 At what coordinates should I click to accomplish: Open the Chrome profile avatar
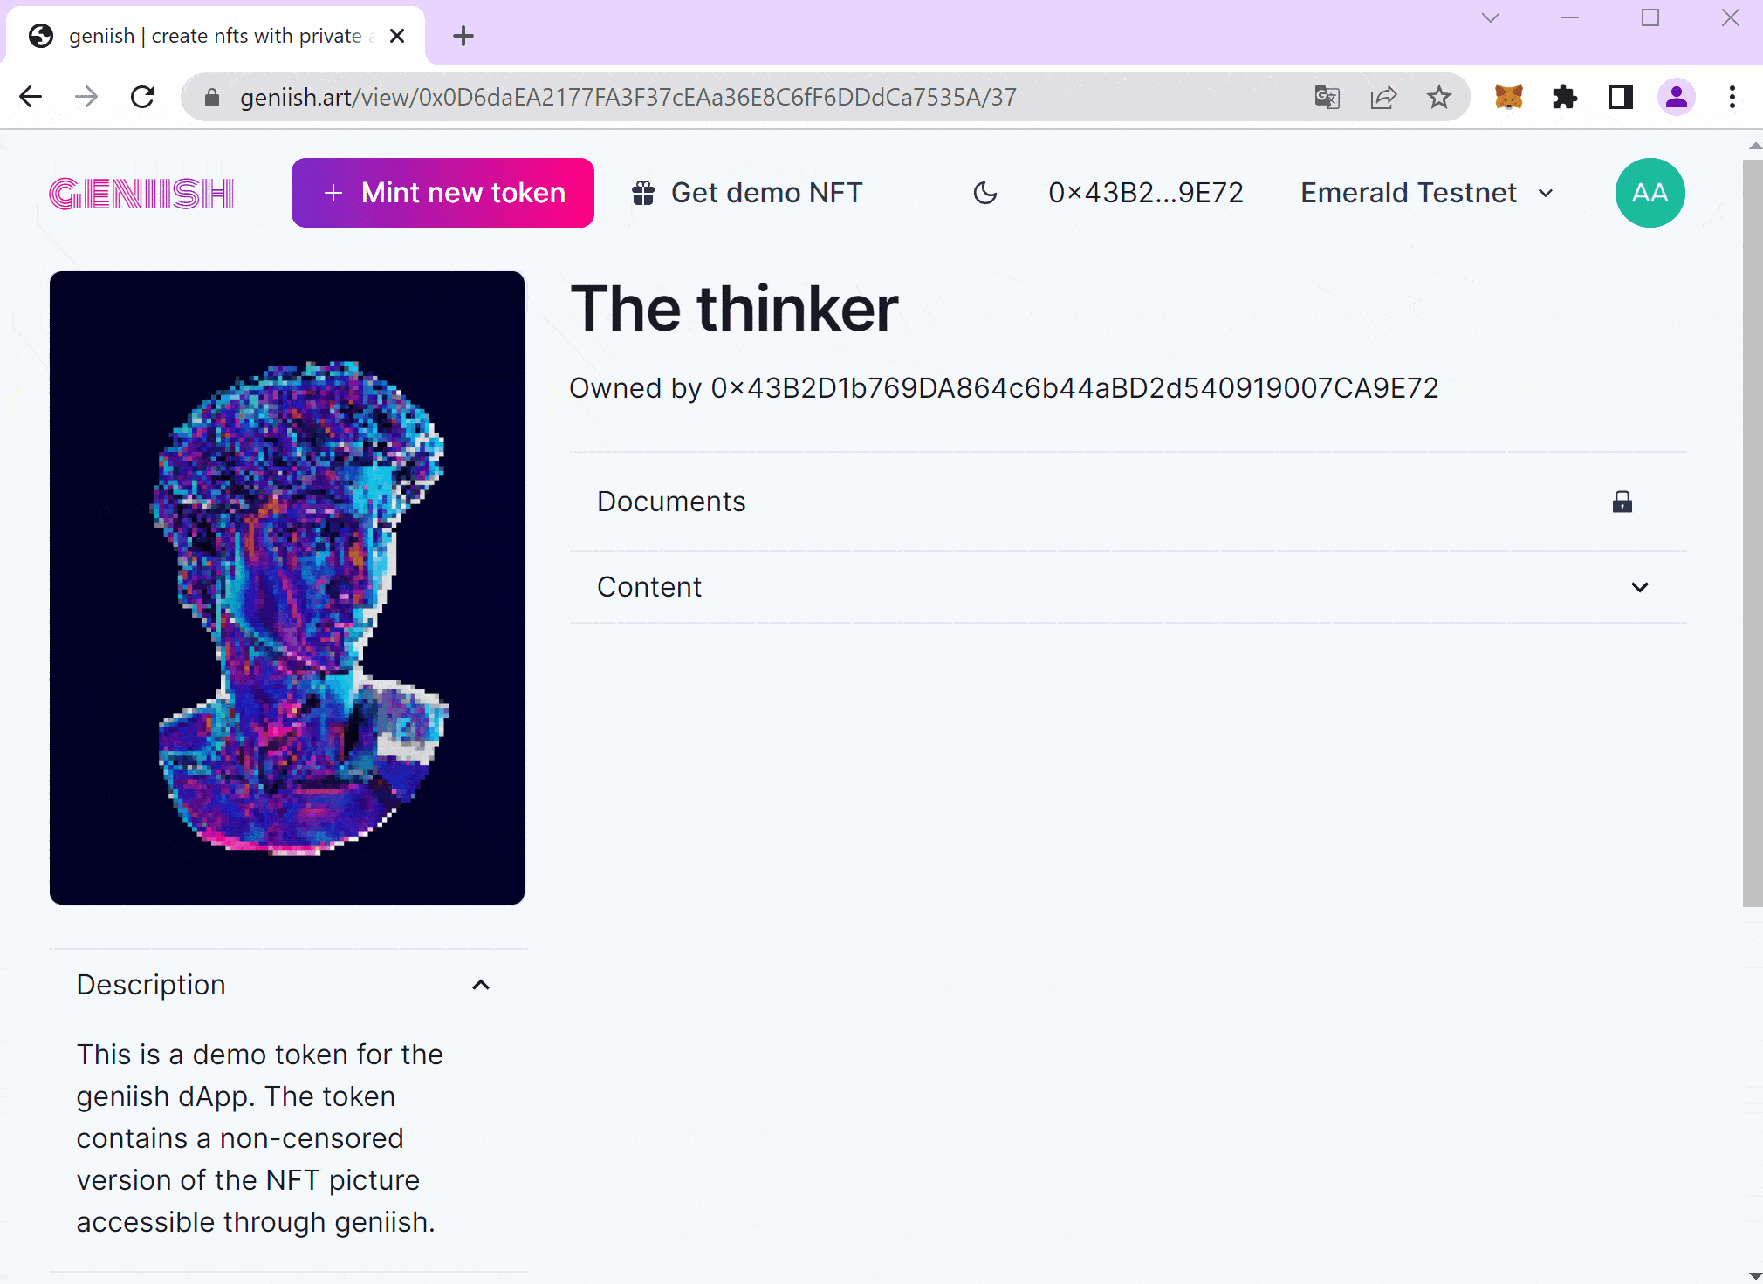click(1677, 97)
